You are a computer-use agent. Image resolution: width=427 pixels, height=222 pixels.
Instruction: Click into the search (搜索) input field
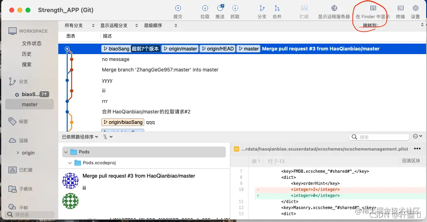(x=379, y=137)
